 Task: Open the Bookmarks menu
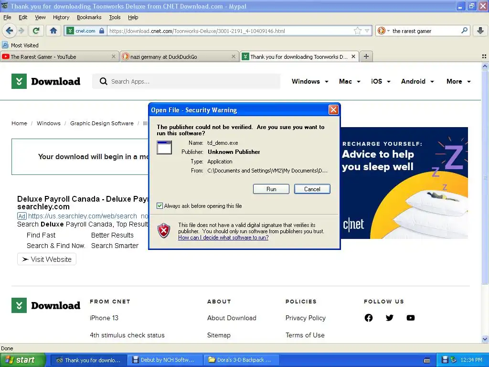(x=89, y=17)
